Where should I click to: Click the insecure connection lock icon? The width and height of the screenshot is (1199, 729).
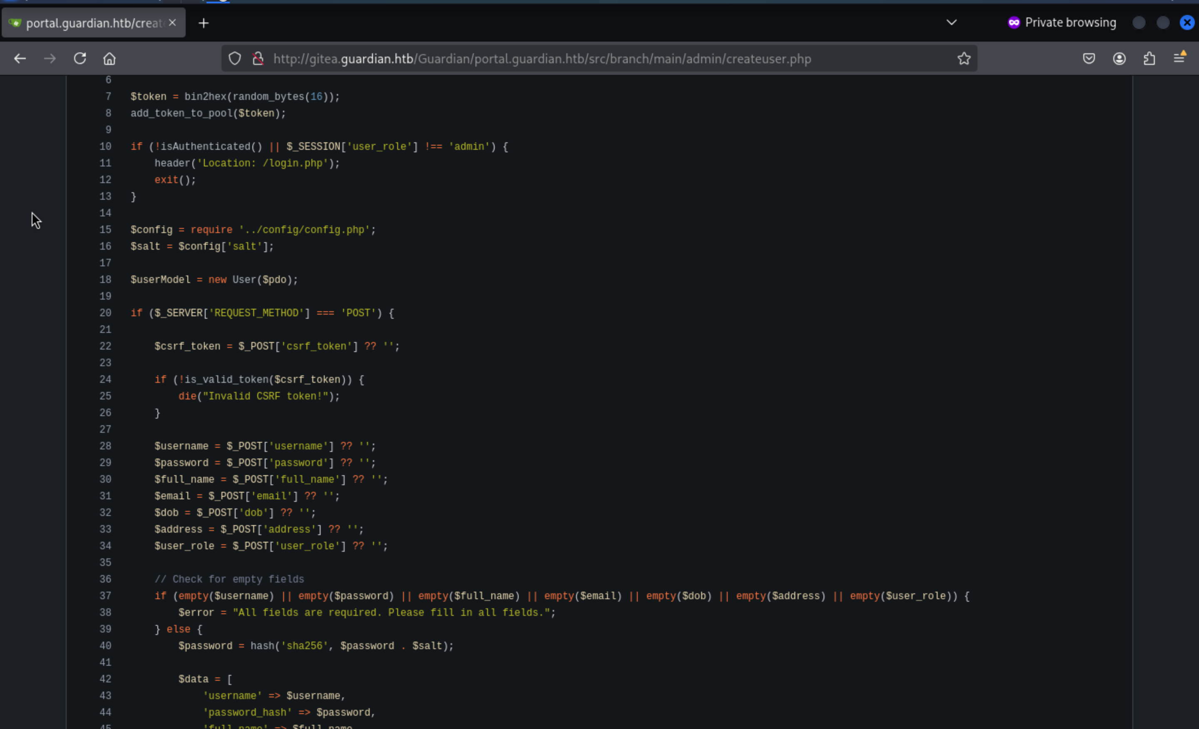click(258, 59)
